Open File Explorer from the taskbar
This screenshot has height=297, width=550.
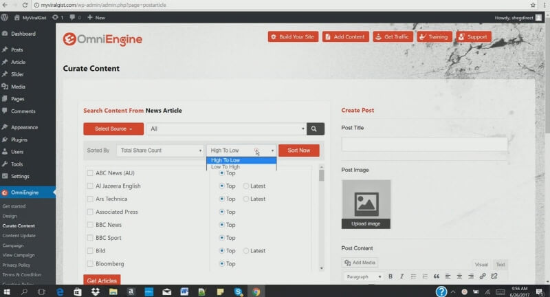pyautogui.click(x=113, y=291)
